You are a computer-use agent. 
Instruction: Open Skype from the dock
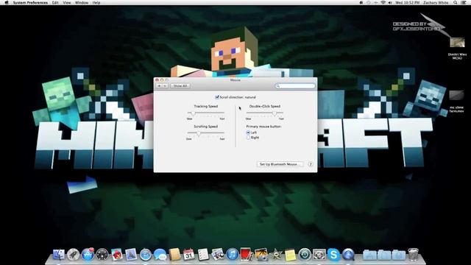pyautogui.click(x=333, y=255)
